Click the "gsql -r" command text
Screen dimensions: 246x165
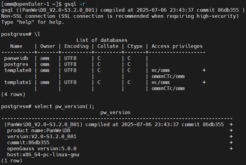coord(72,3)
